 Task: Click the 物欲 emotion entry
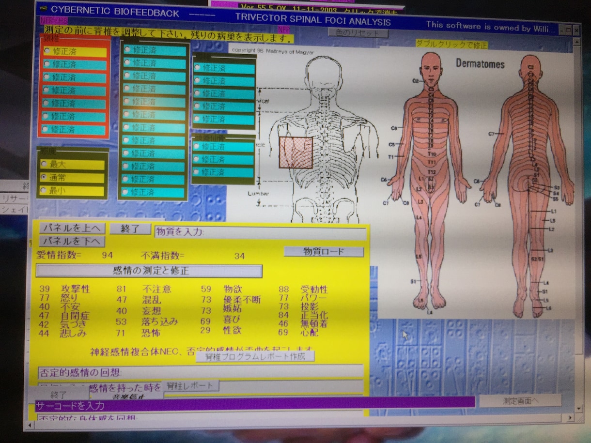point(232,289)
